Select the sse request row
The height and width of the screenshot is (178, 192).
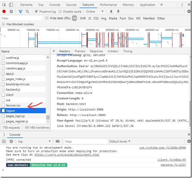point(23,100)
